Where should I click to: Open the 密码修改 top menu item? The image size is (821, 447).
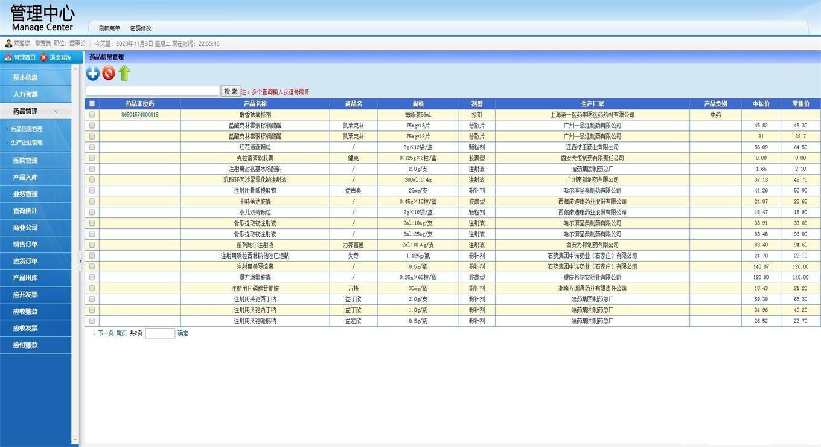point(141,28)
